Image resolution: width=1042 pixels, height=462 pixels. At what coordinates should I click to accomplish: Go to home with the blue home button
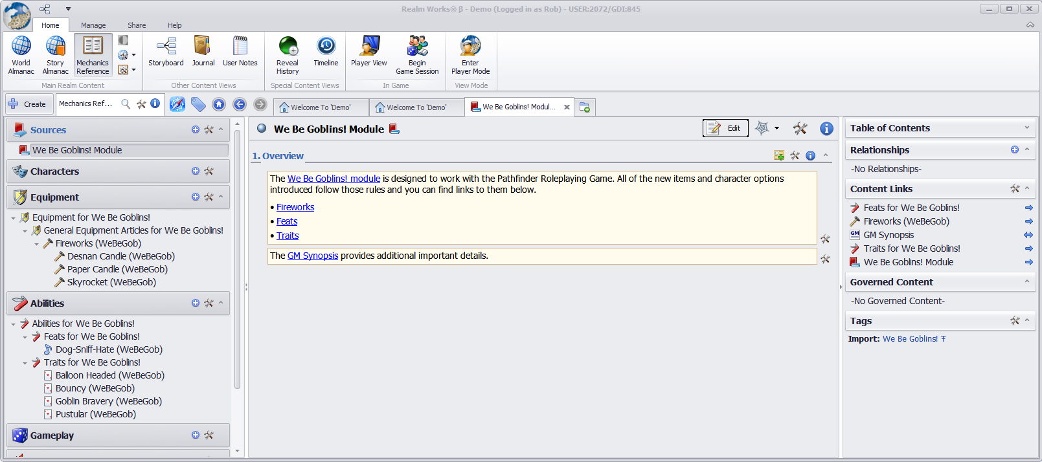(219, 104)
